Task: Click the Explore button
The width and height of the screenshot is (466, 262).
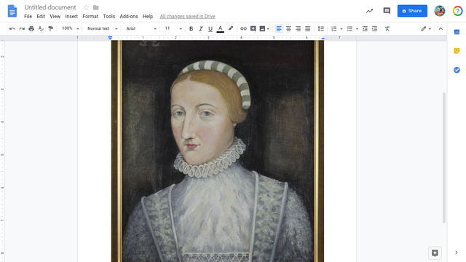Action: [x=435, y=253]
